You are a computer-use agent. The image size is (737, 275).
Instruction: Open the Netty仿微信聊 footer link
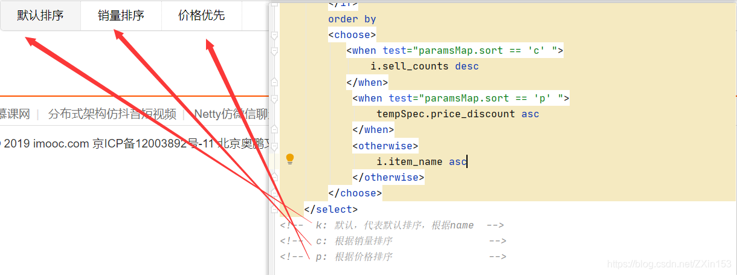[231, 114]
